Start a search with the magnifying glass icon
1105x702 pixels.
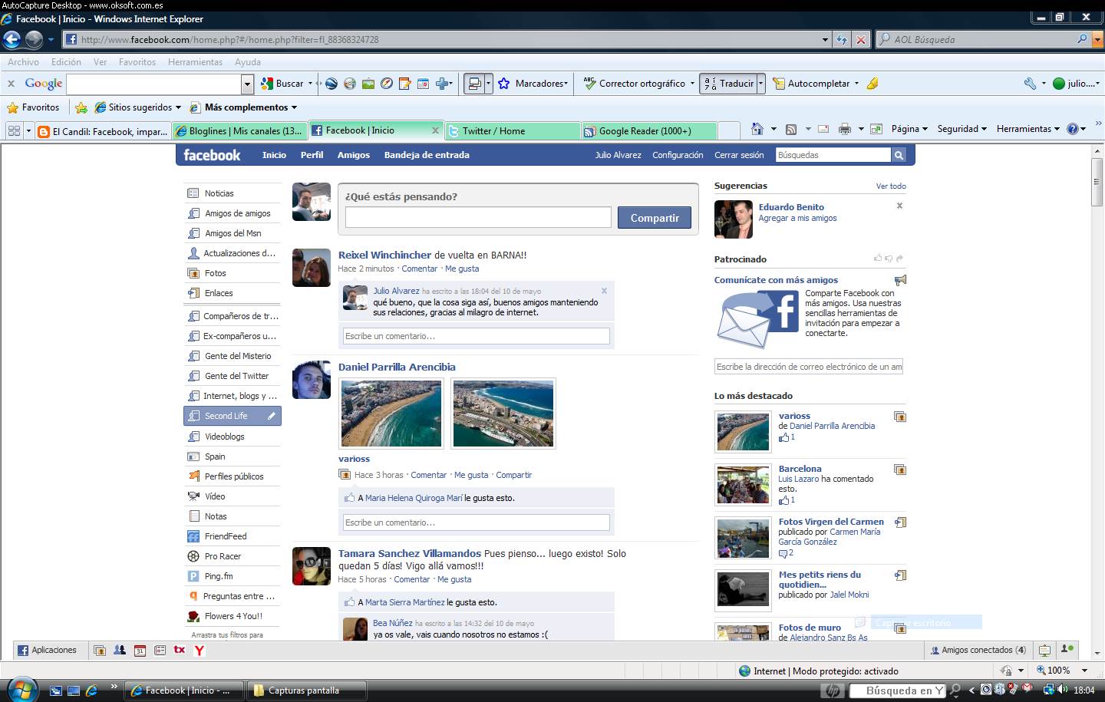click(x=899, y=154)
